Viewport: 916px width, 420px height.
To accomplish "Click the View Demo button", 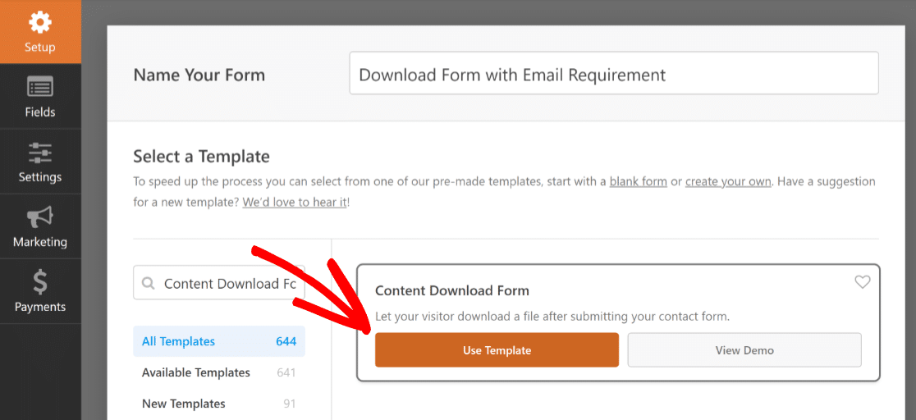I will [744, 350].
